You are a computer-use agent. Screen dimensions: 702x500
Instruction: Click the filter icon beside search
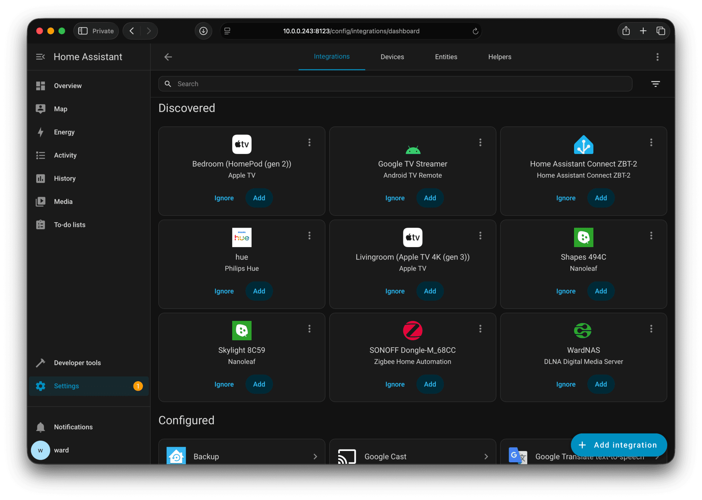click(655, 84)
